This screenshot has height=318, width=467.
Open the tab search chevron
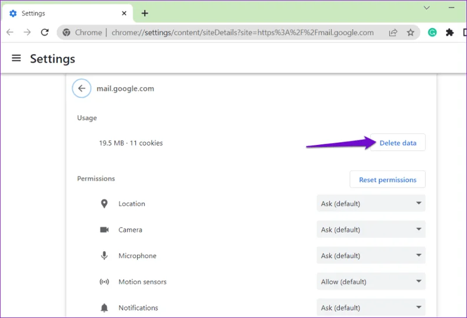427,8
